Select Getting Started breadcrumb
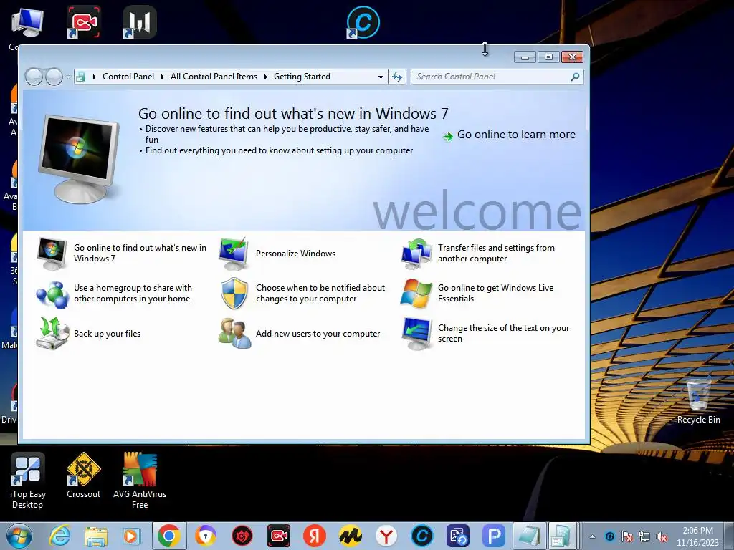Viewport: 734px width, 550px height. pos(302,77)
